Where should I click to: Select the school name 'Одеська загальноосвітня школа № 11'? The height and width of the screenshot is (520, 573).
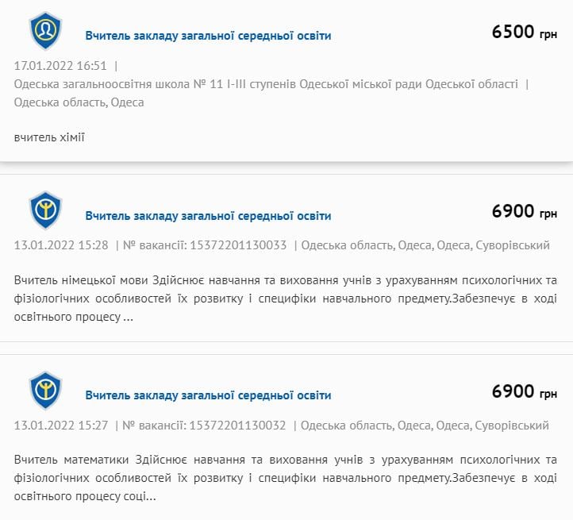click(x=266, y=84)
